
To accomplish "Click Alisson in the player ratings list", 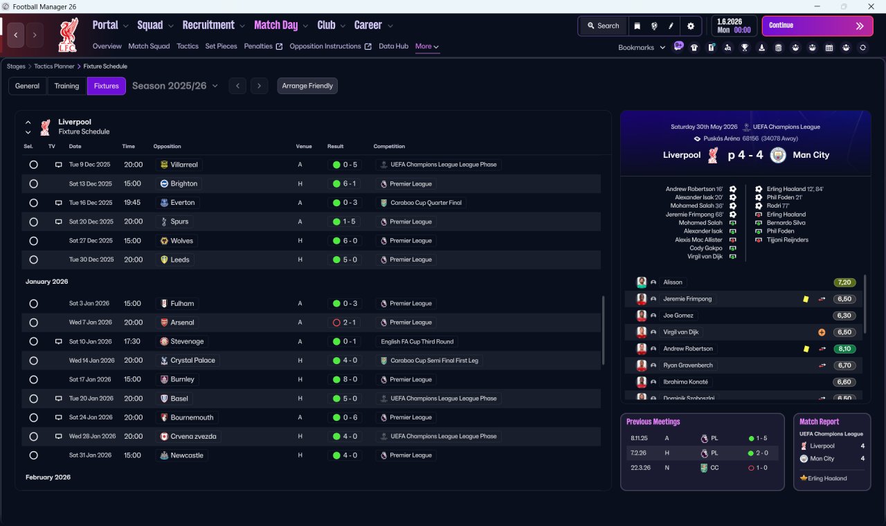I will click(672, 282).
